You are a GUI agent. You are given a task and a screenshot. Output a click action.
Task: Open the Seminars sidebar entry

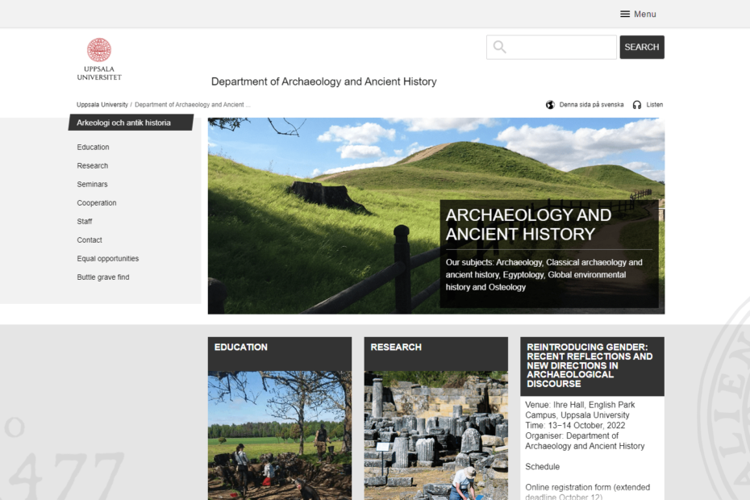click(x=92, y=184)
